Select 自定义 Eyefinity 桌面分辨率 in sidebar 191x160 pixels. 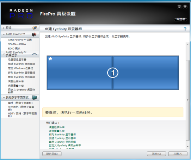[21, 91]
